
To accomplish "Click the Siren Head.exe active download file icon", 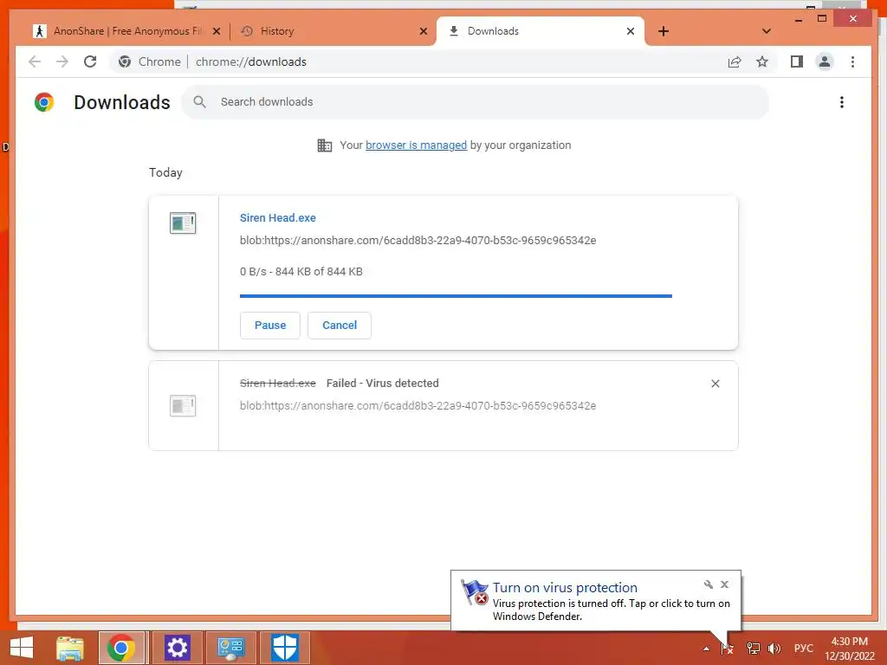I will pyautogui.click(x=183, y=223).
